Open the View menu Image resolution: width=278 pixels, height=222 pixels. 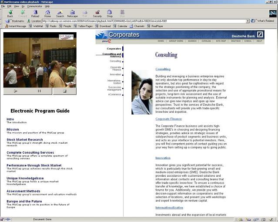[x=16, y=6]
